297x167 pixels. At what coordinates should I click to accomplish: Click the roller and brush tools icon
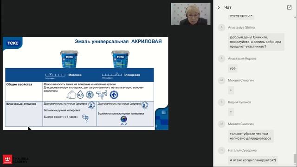coord(101,95)
